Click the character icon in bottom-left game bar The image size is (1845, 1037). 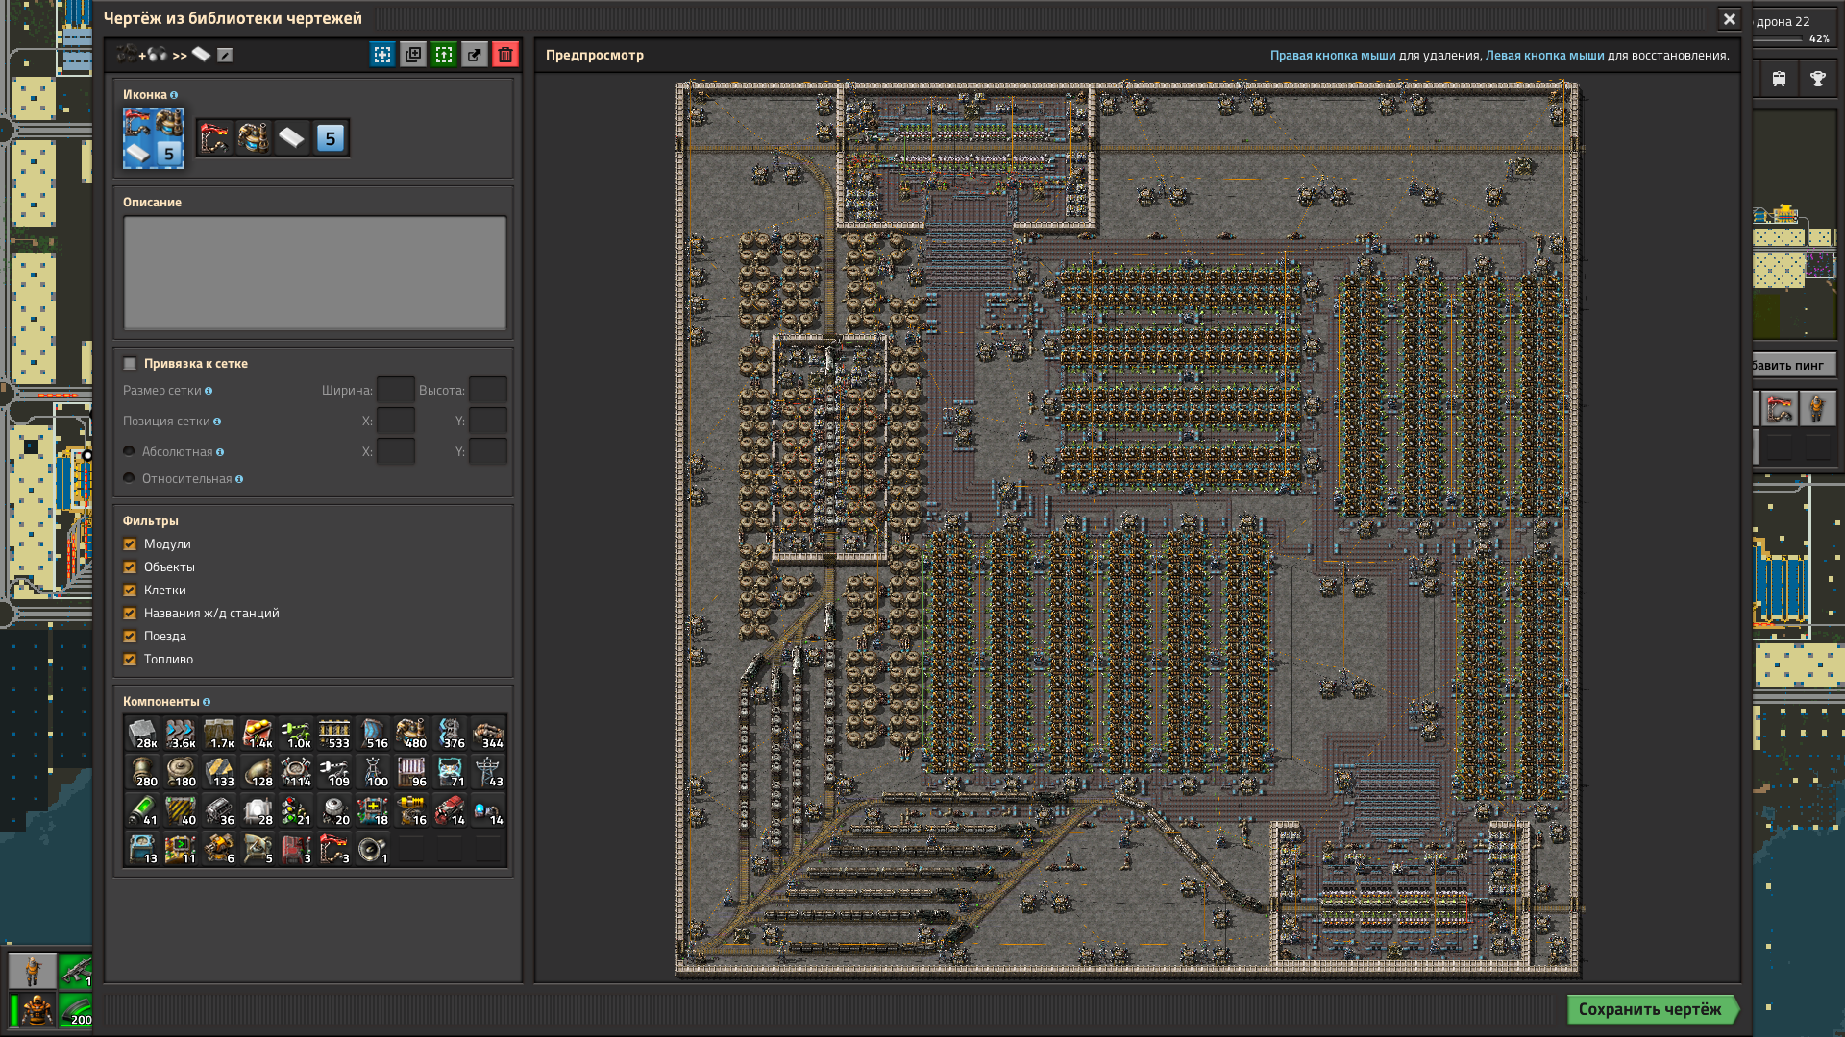point(33,971)
